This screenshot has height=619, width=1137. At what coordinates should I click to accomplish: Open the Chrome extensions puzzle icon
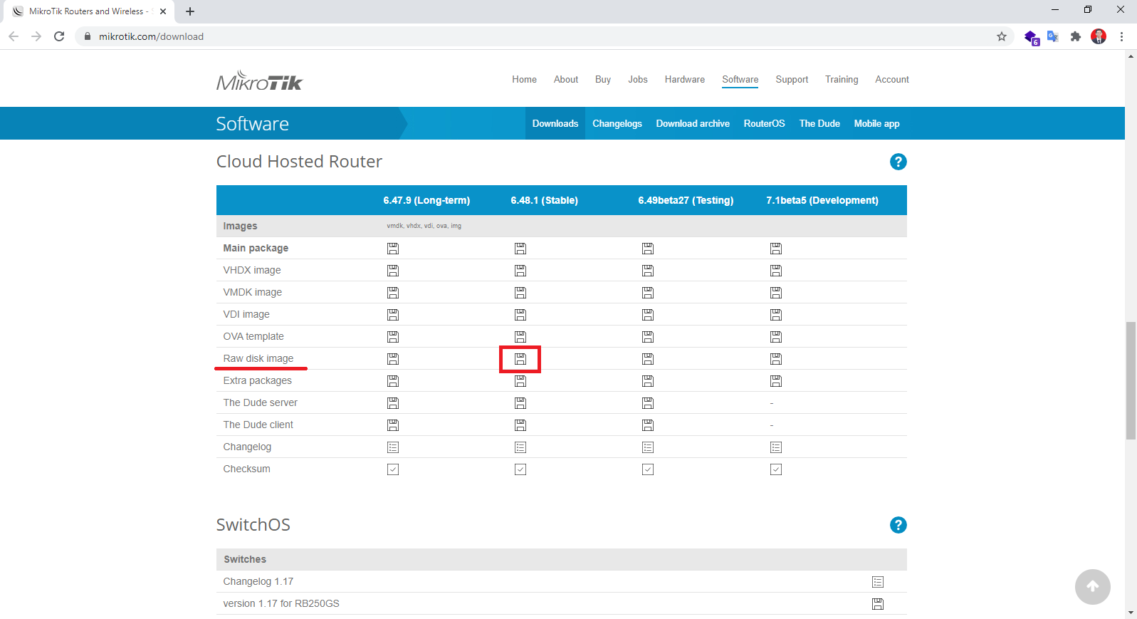click(1076, 36)
